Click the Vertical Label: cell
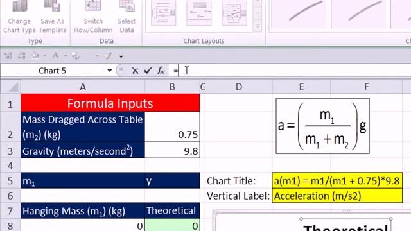This screenshot has height=231, width=411. (238, 196)
